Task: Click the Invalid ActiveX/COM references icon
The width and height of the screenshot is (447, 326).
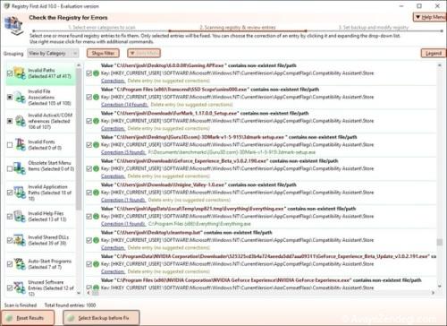Action: [20, 121]
